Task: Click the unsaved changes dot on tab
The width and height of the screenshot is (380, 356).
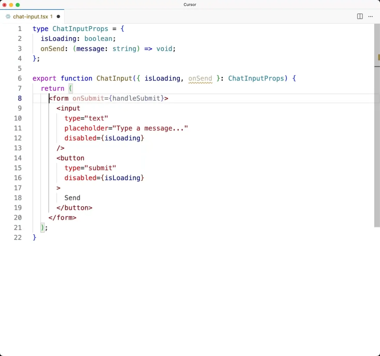Action: [x=58, y=16]
